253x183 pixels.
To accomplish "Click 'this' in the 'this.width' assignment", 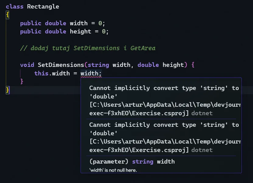I will coord(41,74).
